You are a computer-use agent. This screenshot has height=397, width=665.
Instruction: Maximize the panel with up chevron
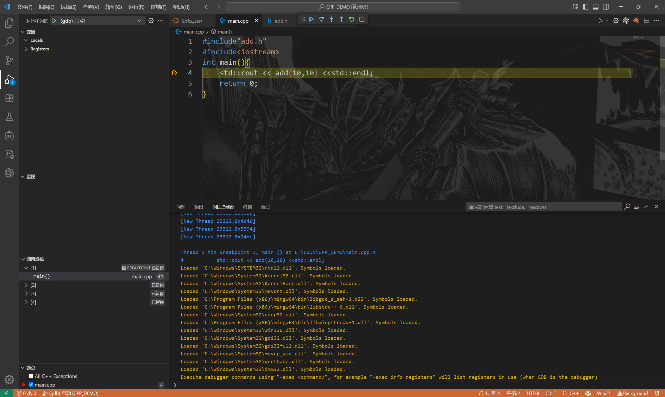click(646, 207)
